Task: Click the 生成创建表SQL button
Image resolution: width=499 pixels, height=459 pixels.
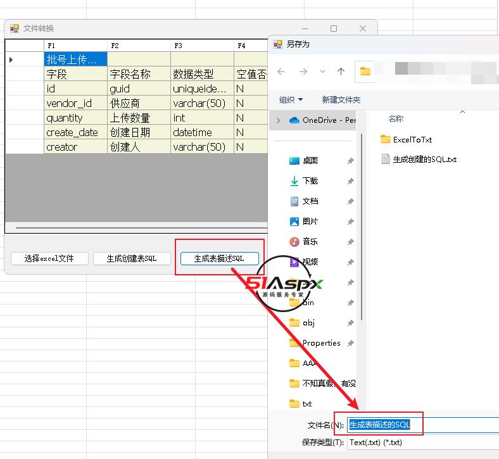Action: pos(132,258)
